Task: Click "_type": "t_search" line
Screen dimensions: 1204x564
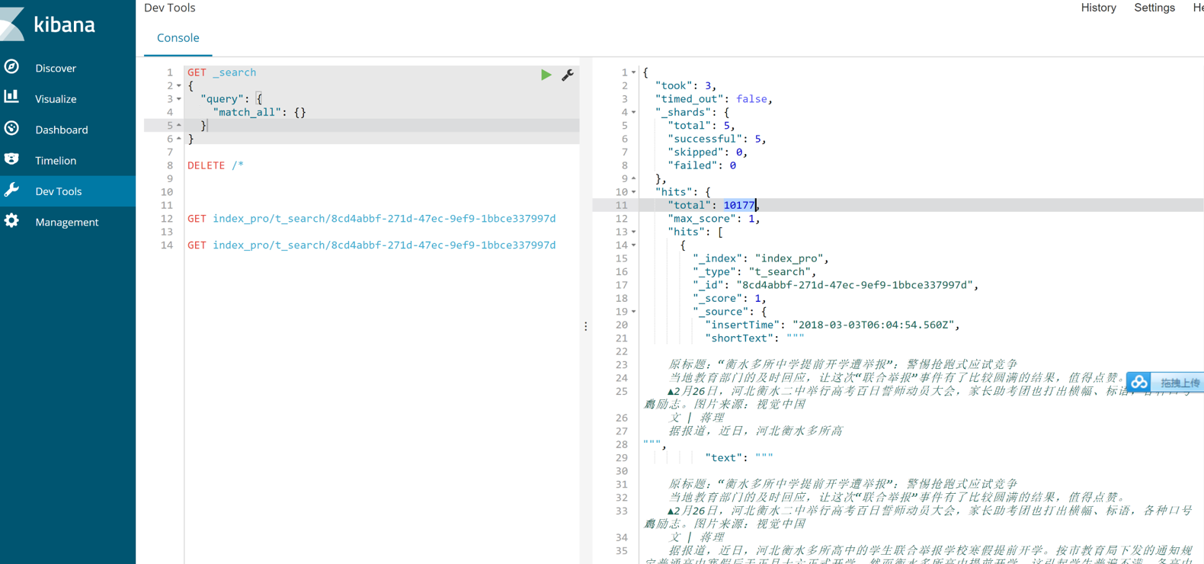Action: [754, 272]
